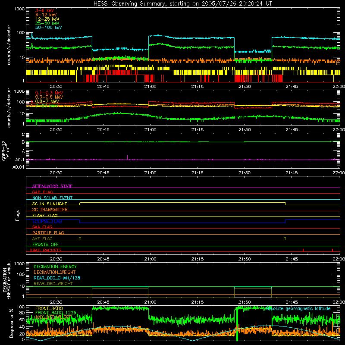Select the FRONTS_OFF flag label

46,244
